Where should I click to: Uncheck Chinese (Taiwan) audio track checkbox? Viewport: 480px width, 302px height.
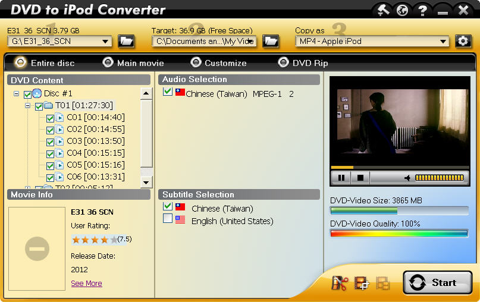168,92
